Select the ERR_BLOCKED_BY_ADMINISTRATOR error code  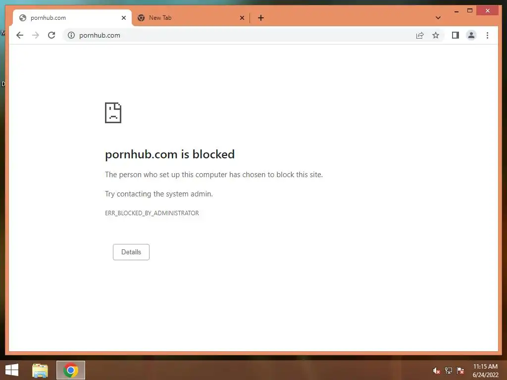[x=152, y=213]
